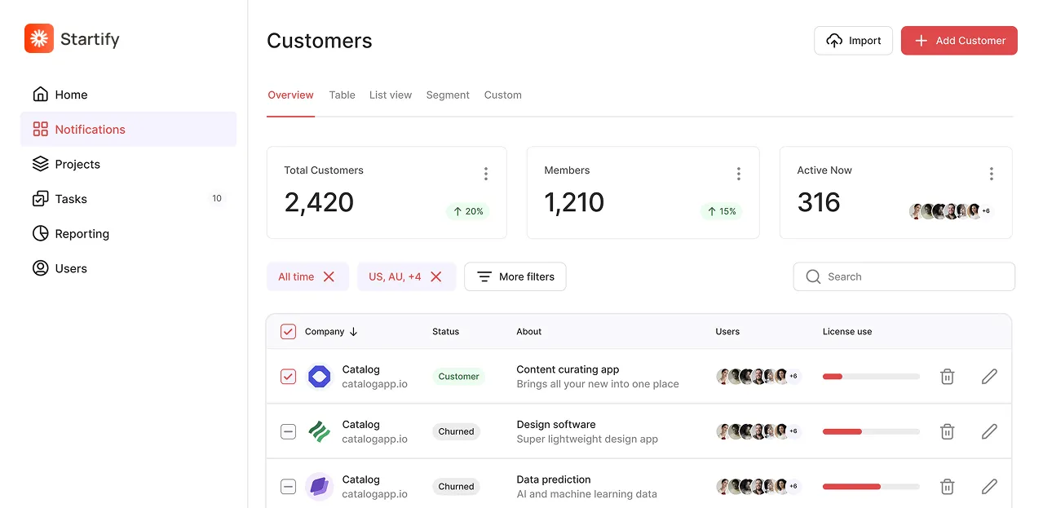This screenshot has height=508, width=1043.
Task: Click the search magnifier icon
Action: point(813,276)
